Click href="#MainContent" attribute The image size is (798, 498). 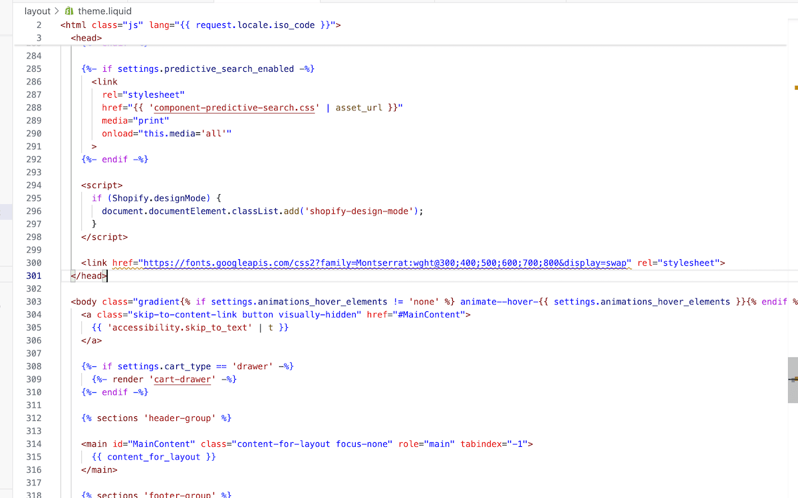click(416, 314)
